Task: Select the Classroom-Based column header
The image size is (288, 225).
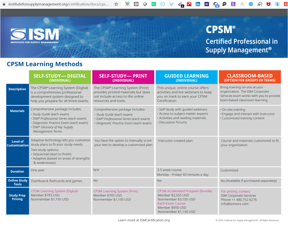Action: 250,77
